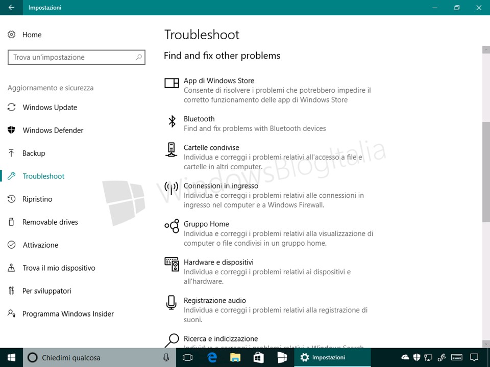Select Ricerca e indicizzazione troubleshooter

[x=220, y=338]
